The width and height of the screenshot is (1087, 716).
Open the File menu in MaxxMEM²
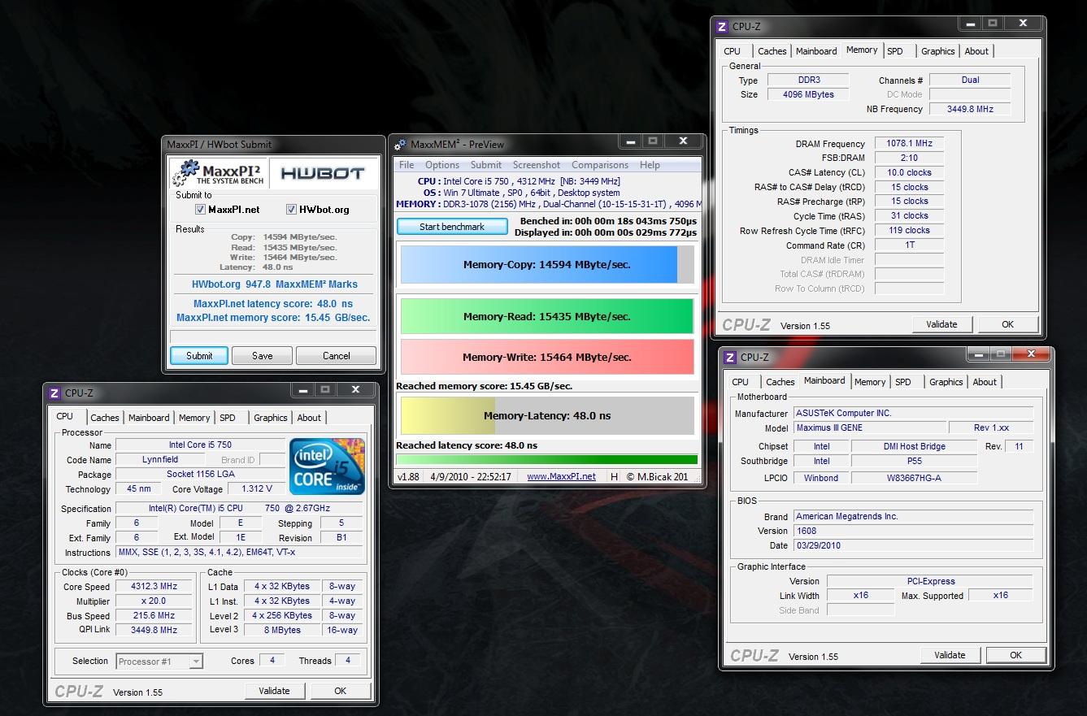point(407,165)
